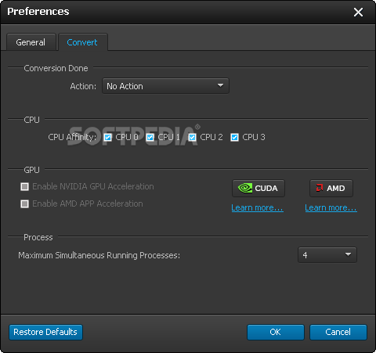Open the Action dropdown showing No Action
This screenshot has height=353, width=376.
point(165,86)
